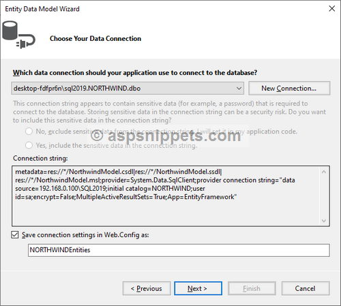This screenshot has width=341, height=306.
Task: Go back with the Previous button
Action: tap(147, 288)
